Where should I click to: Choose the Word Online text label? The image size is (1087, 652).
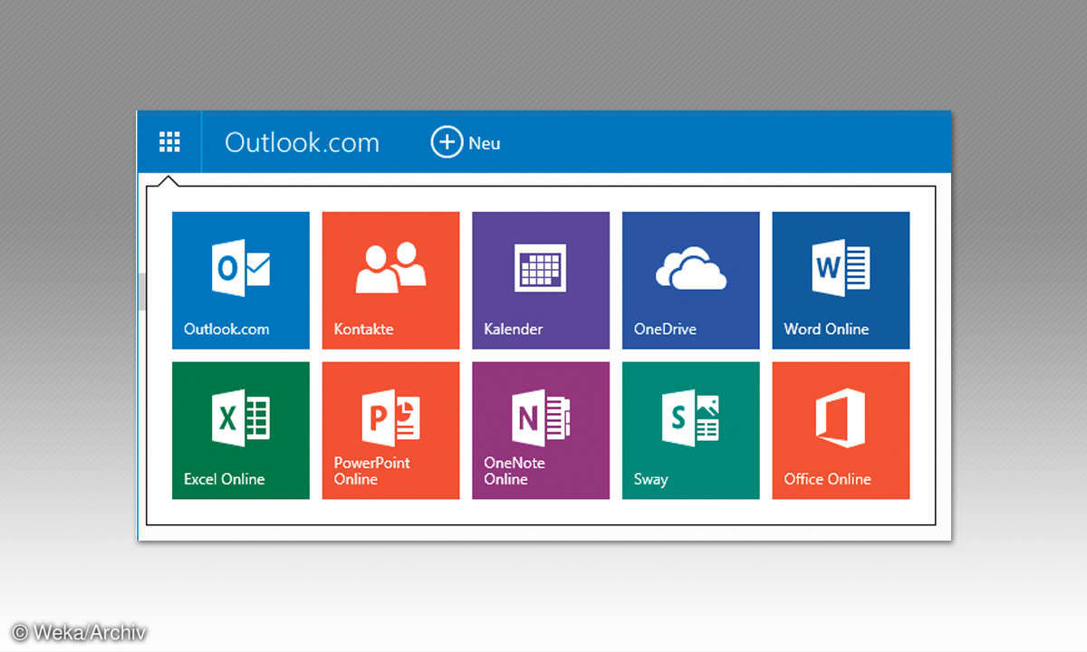[x=826, y=330]
